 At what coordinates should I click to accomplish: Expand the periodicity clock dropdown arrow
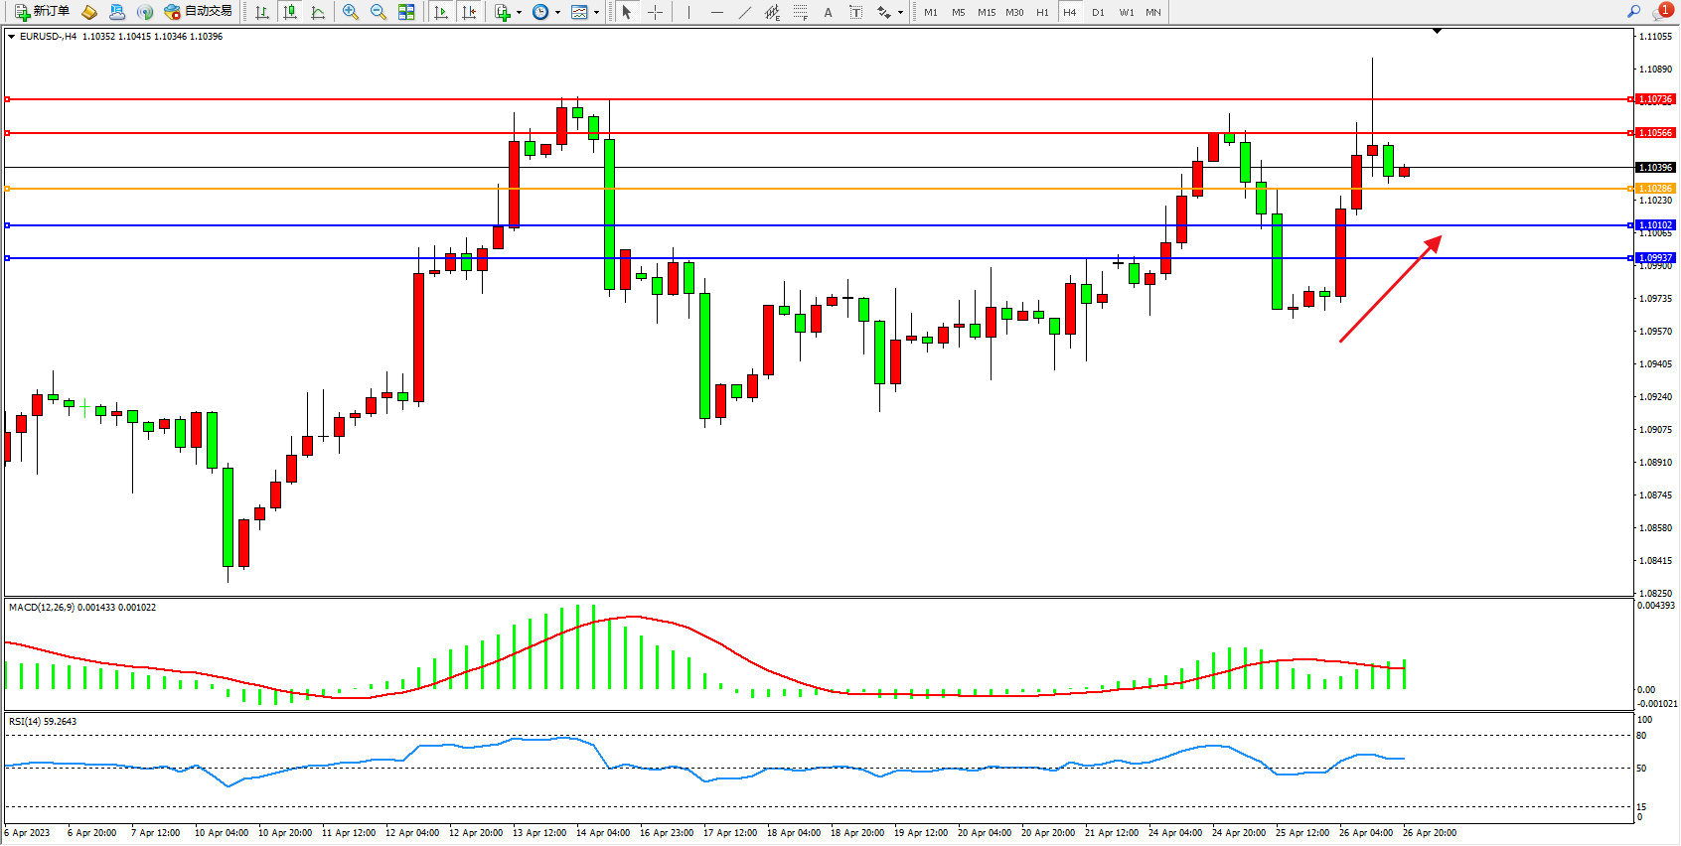pyautogui.click(x=557, y=13)
